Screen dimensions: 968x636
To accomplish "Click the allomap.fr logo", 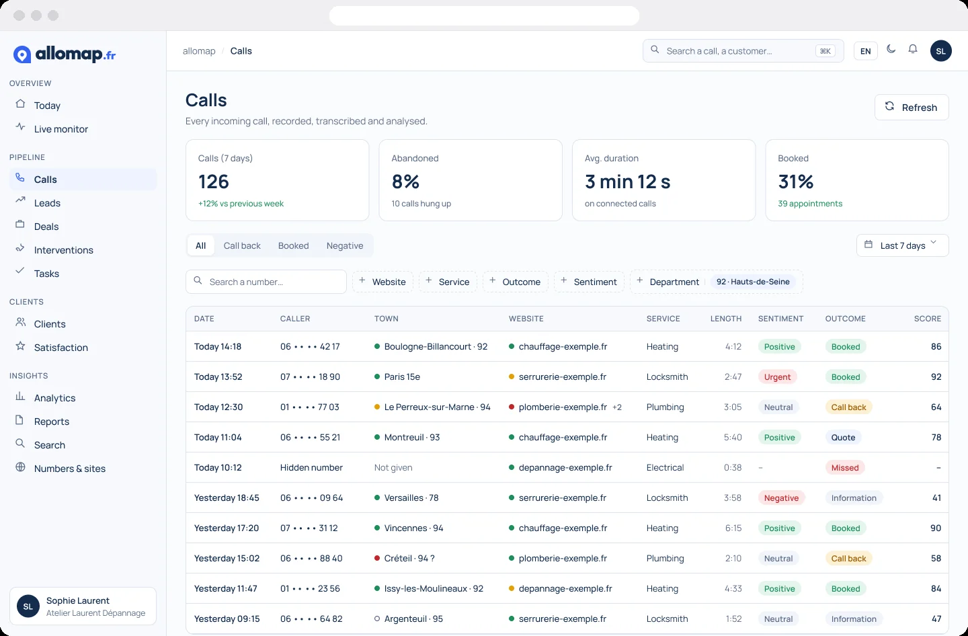I will pyautogui.click(x=65, y=54).
